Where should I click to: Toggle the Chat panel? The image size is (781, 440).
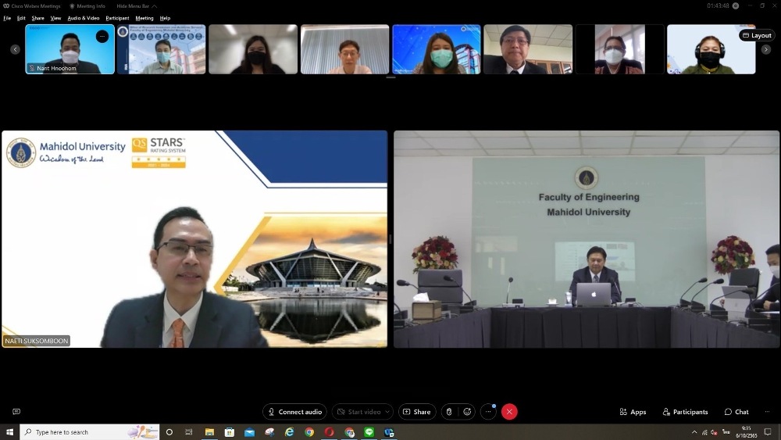tap(736, 412)
